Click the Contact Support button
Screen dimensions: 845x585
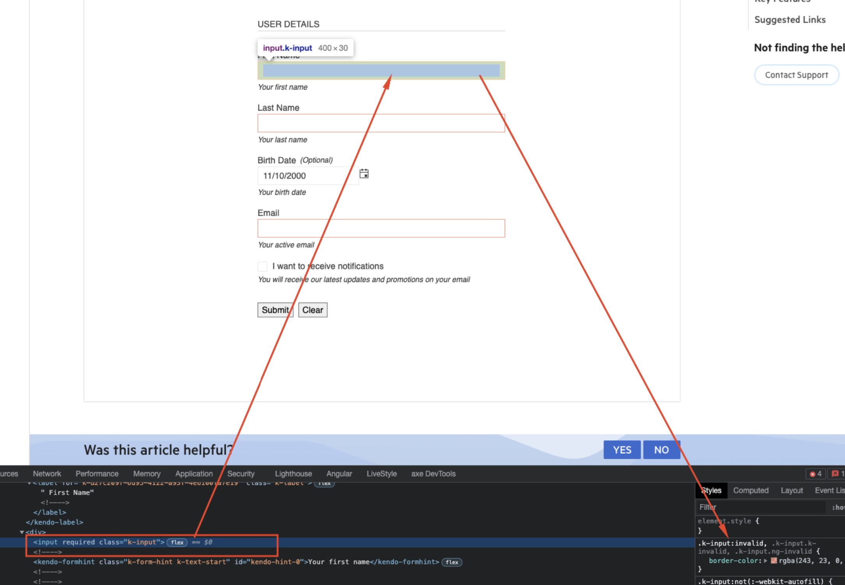tap(796, 75)
